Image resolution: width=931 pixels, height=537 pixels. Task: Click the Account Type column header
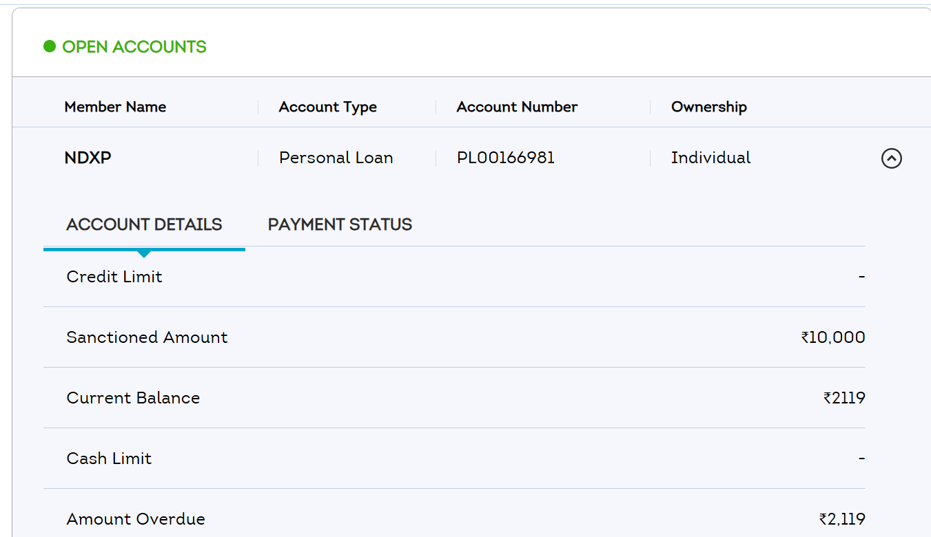tap(327, 107)
